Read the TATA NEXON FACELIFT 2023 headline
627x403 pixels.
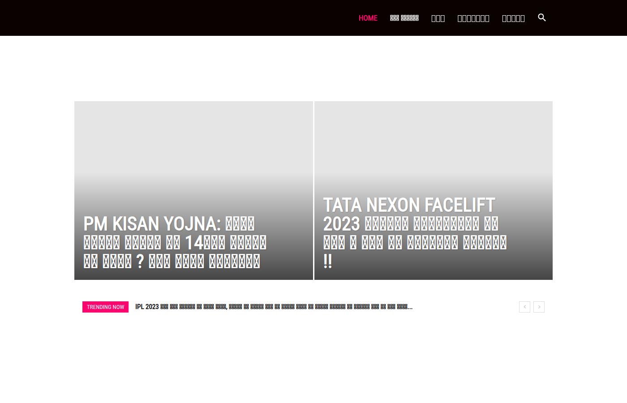(415, 233)
